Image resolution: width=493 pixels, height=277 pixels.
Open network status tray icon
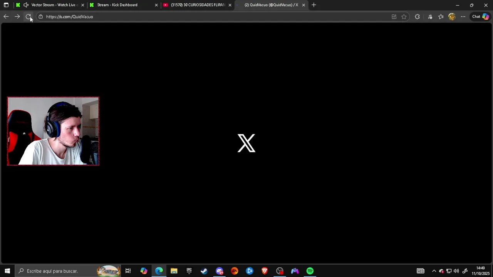tap(449, 271)
